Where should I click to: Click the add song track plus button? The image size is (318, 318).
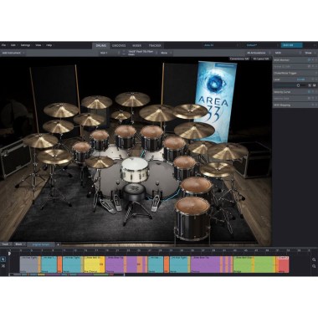coord(58,244)
